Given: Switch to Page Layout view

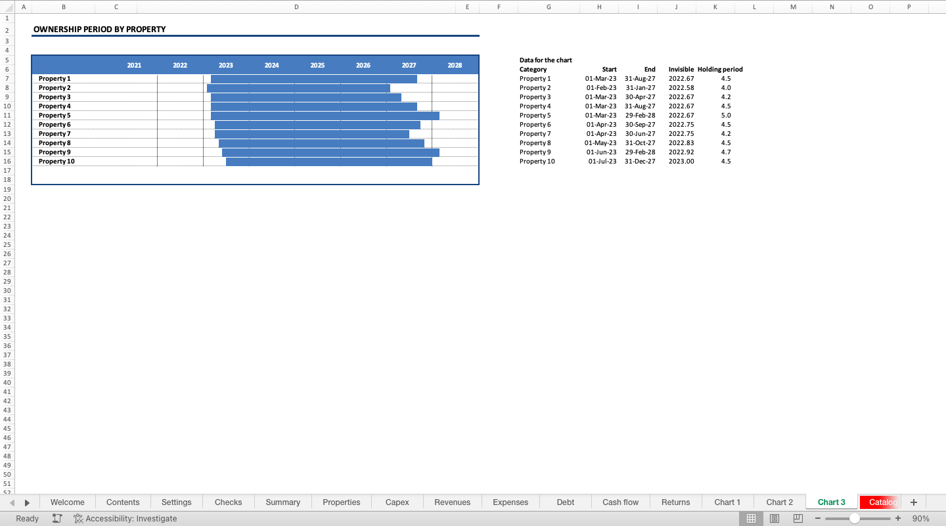Looking at the screenshot, I should click(x=775, y=518).
